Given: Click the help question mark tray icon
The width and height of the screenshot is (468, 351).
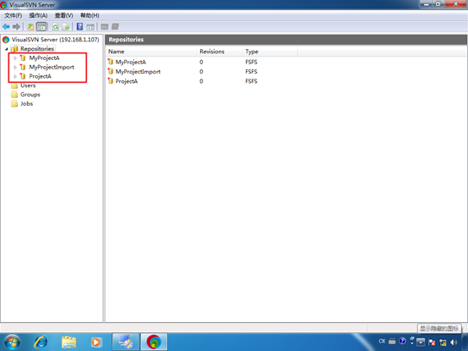Looking at the screenshot, I should pyautogui.click(x=402, y=341).
